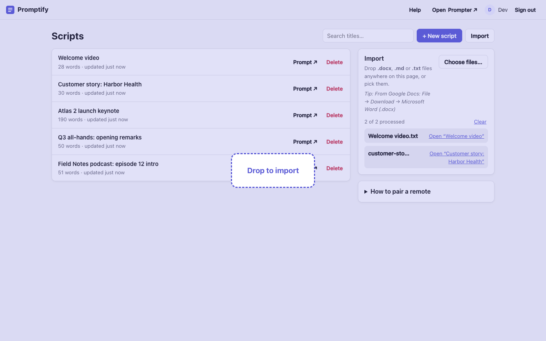The width and height of the screenshot is (546, 341).
Task: Clear the processed import list
Action: click(x=480, y=122)
